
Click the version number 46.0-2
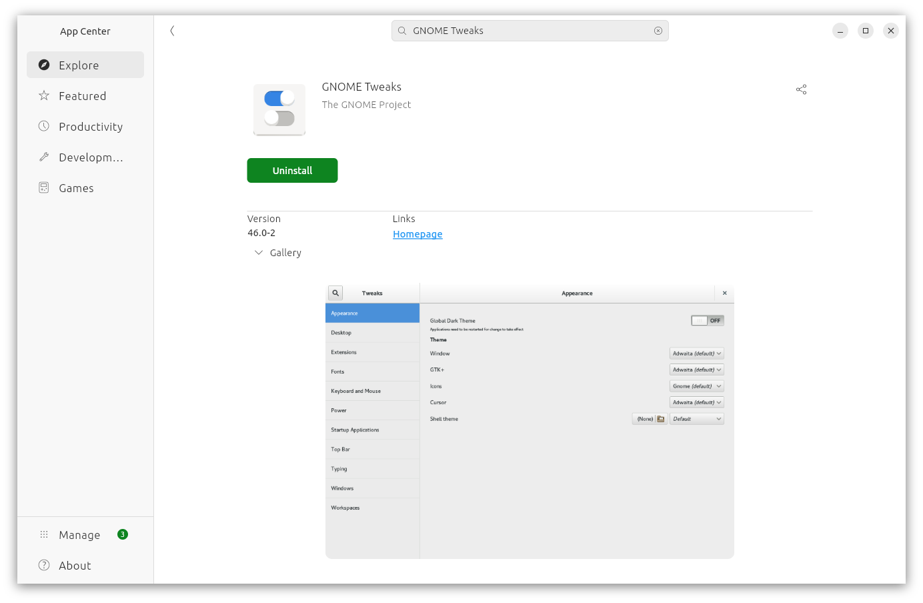coord(261,233)
